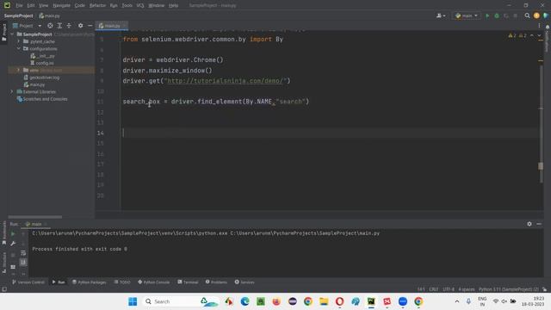Collapse the SampleProject root node
551x310 pixels.
point(12,34)
